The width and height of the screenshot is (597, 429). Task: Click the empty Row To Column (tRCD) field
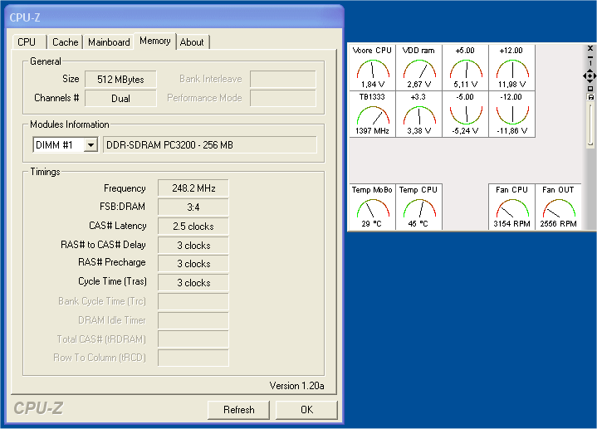tap(193, 358)
